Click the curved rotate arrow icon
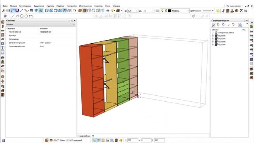Viewport: 254px width, 143px height. click(x=74, y=11)
